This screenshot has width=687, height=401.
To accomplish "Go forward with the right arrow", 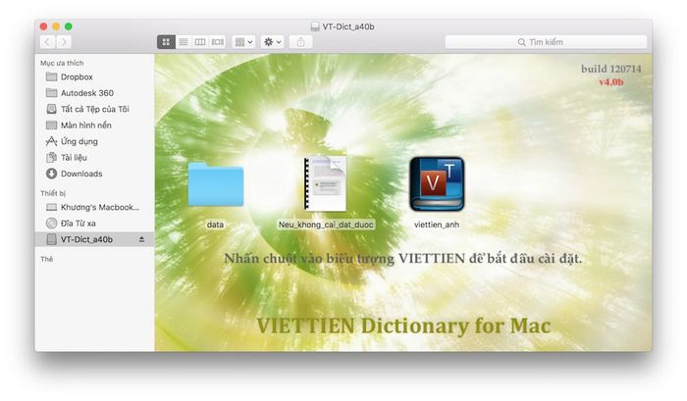I will 64,42.
